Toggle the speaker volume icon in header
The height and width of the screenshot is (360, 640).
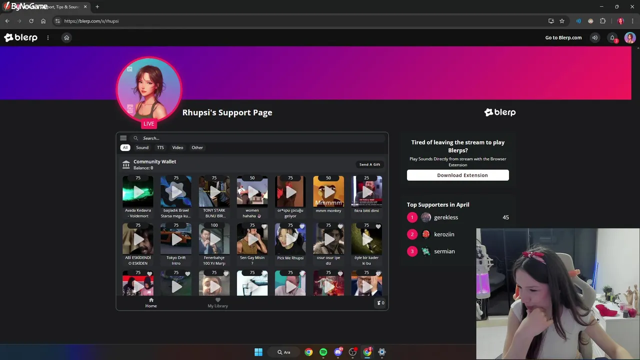pos(594,37)
